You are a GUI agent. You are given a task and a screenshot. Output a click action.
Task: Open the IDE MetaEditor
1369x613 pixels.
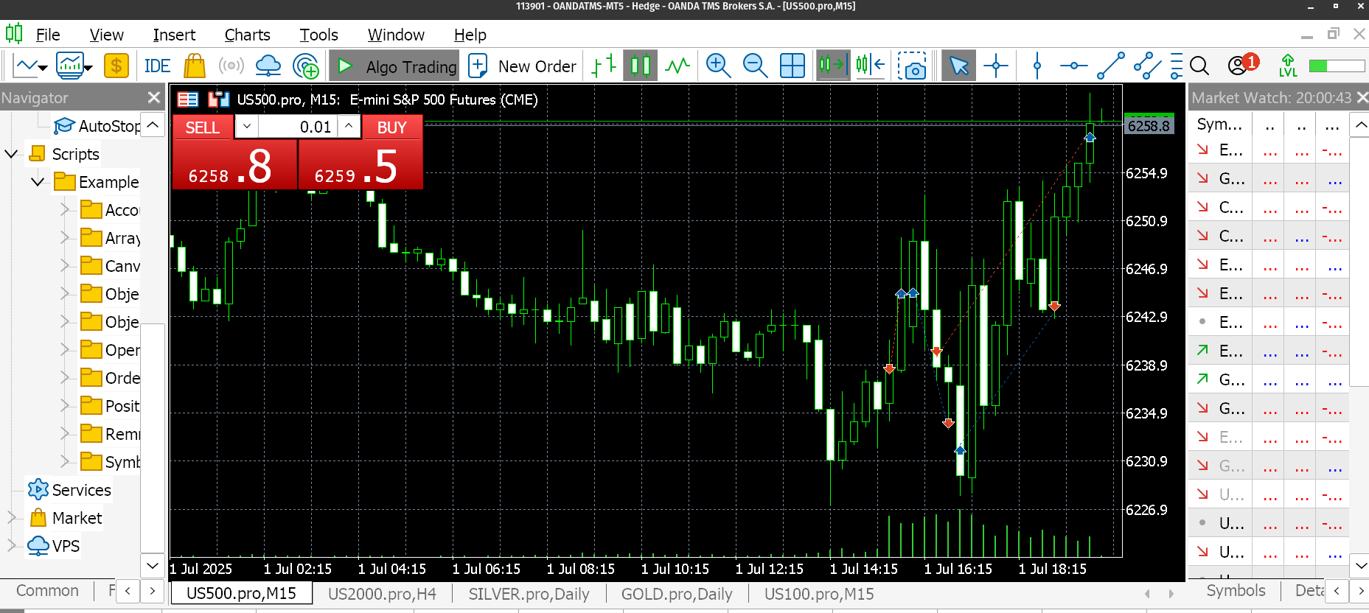click(x=157, y=66)
